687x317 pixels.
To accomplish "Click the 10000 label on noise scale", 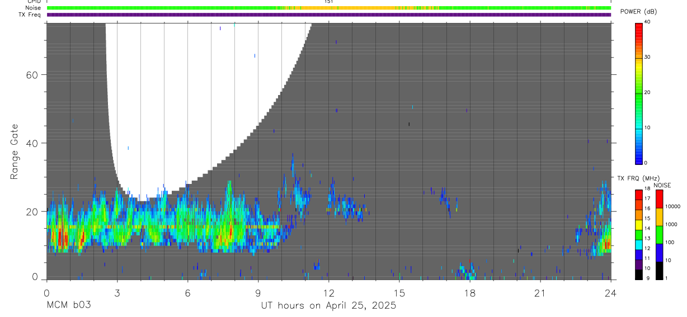I will click(674, 206).
